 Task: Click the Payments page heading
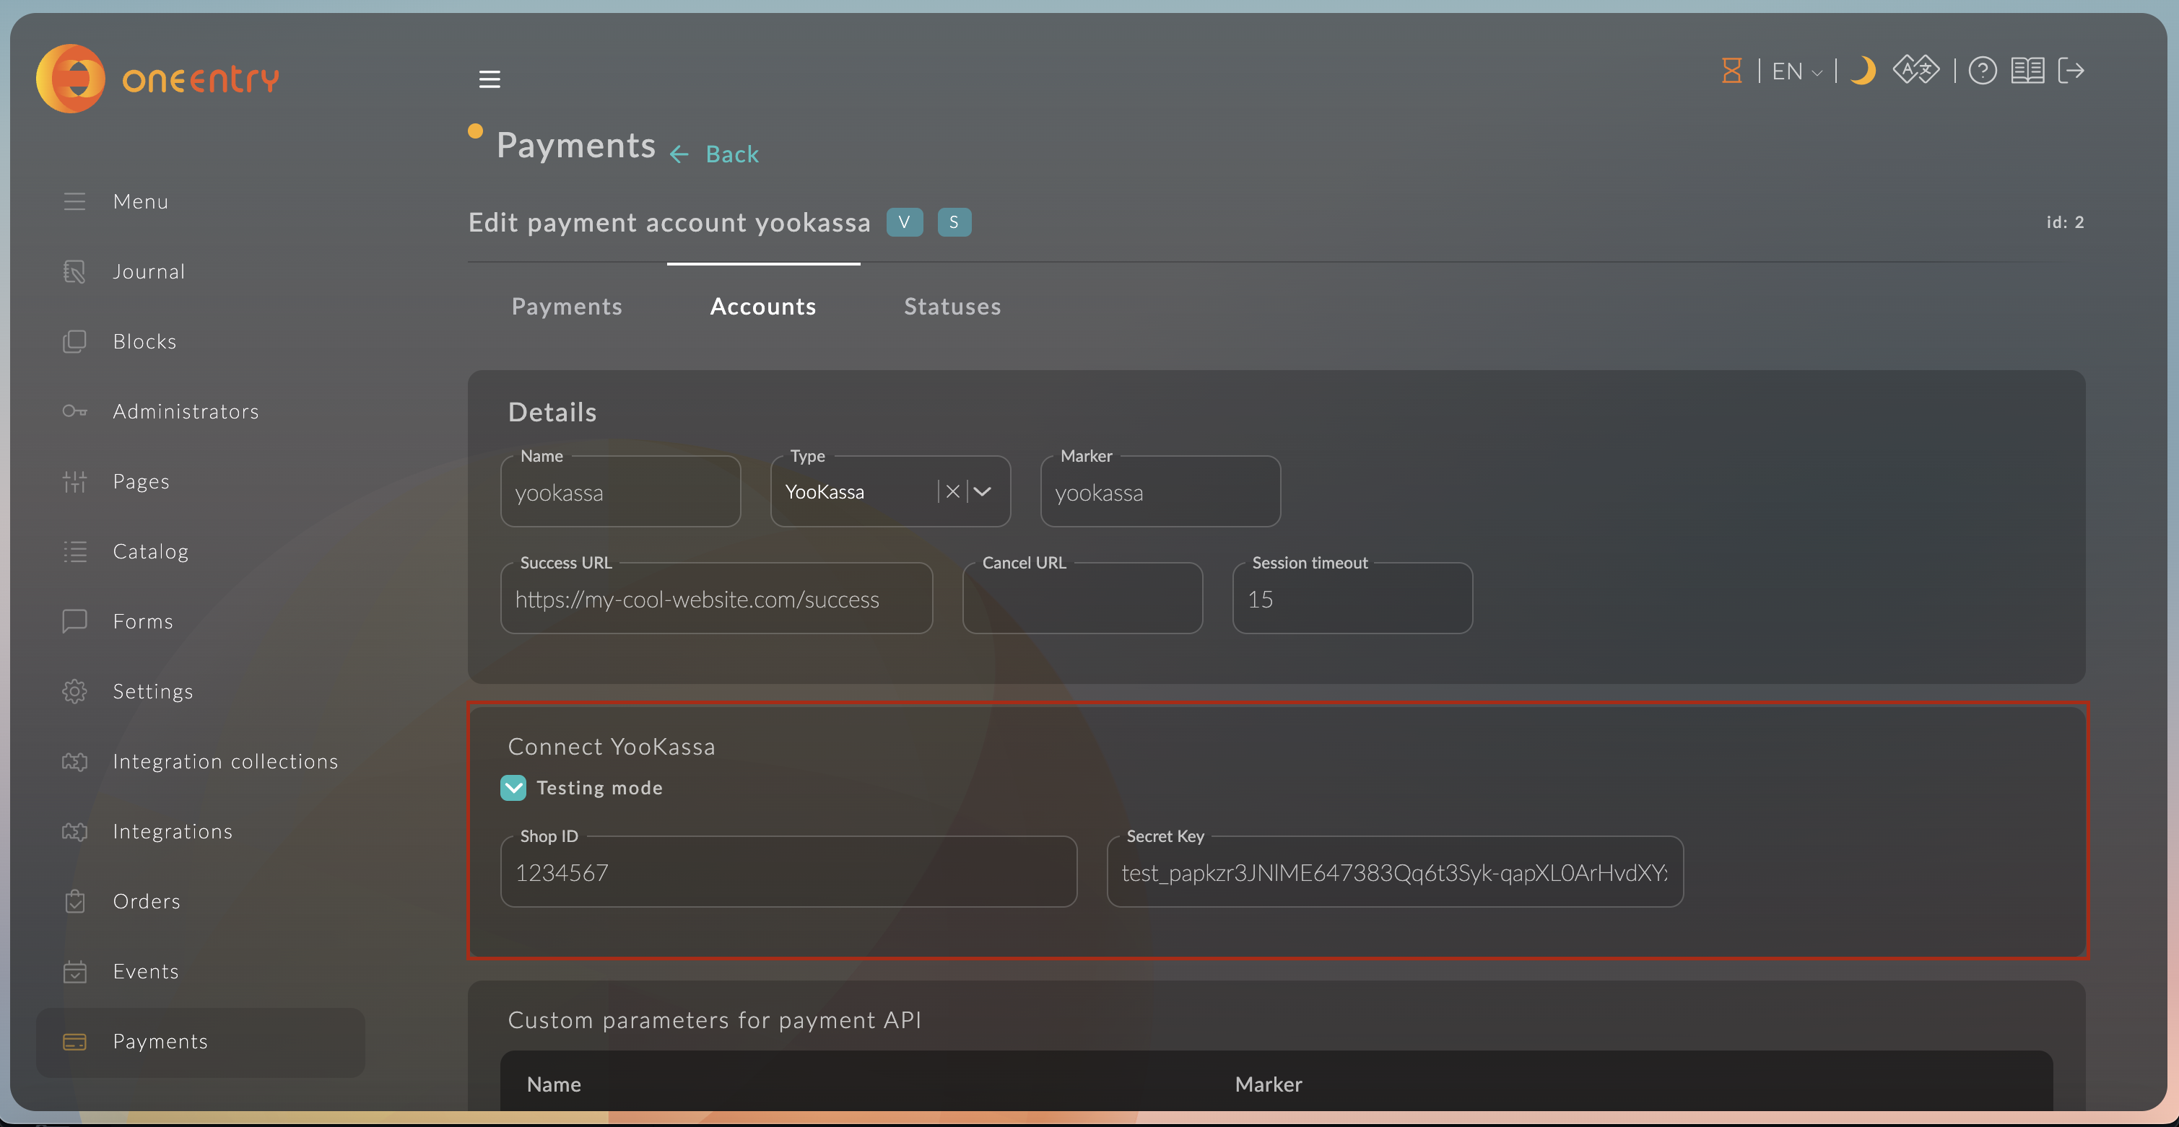[576, 146]
